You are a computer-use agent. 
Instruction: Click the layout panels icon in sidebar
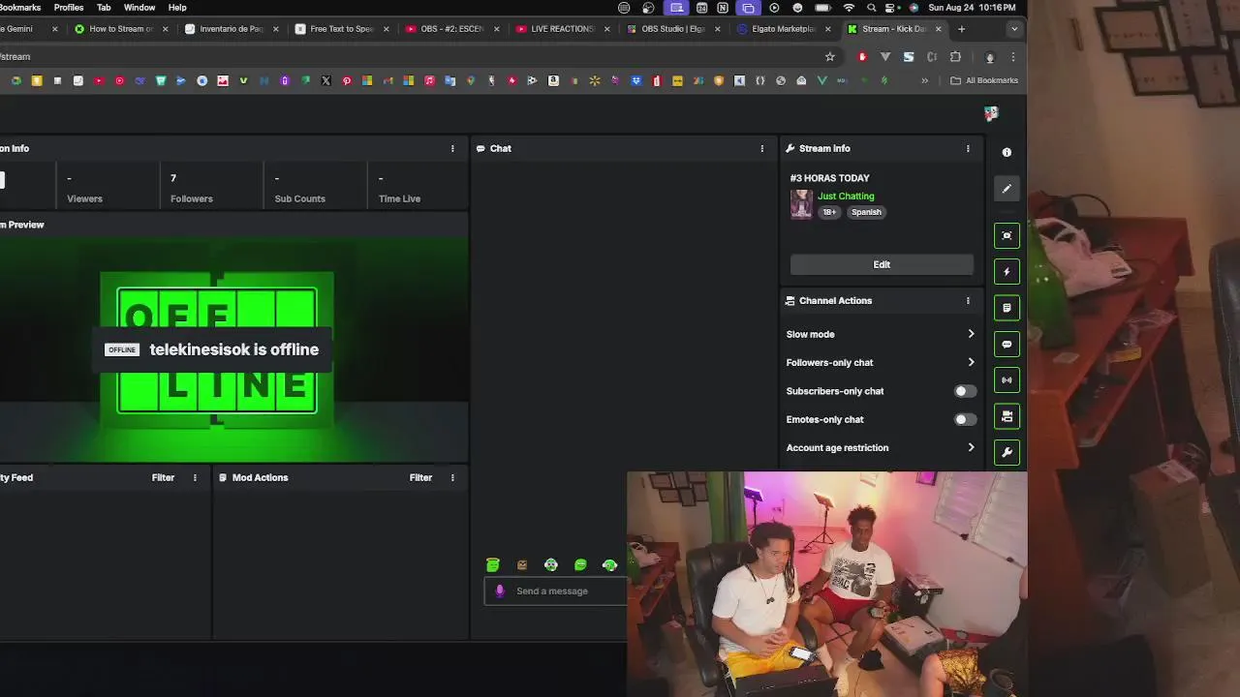tap(1007, 416)
